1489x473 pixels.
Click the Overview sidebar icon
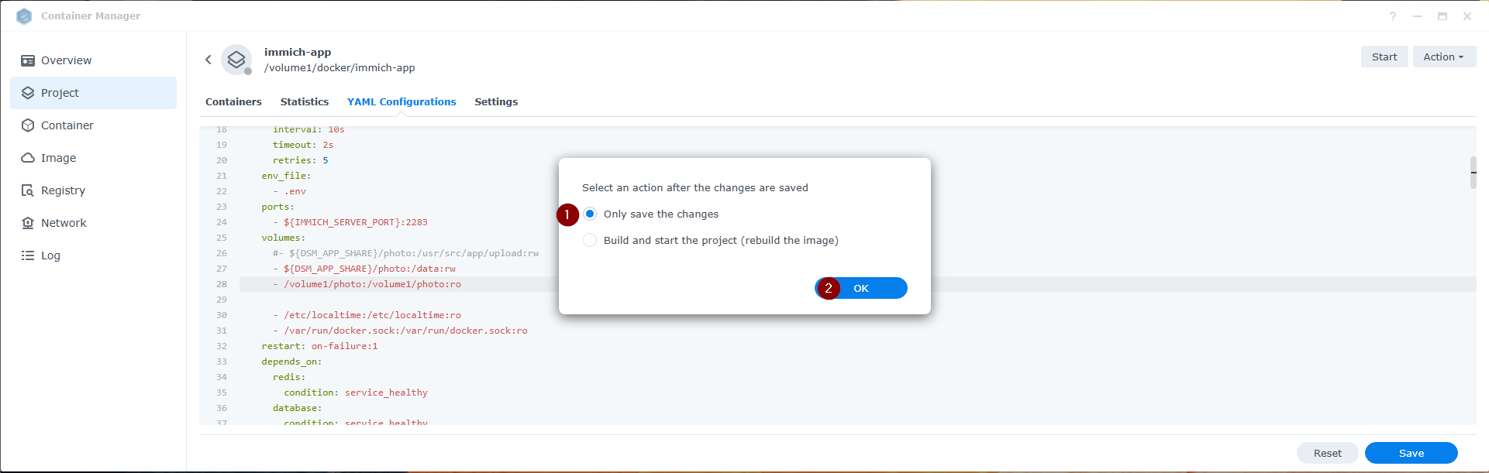28,60
